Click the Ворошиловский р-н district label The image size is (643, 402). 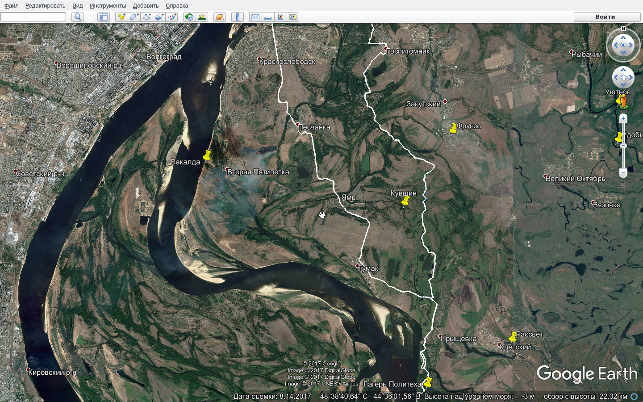[x=90, y=65]
